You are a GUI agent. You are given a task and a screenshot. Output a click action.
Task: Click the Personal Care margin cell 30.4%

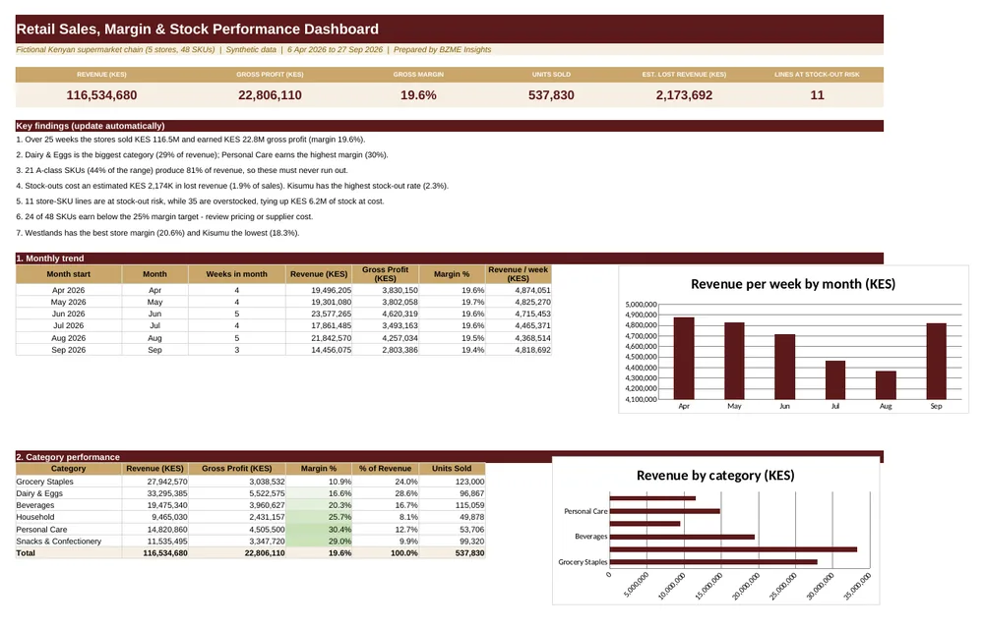[x=319, y=530]
